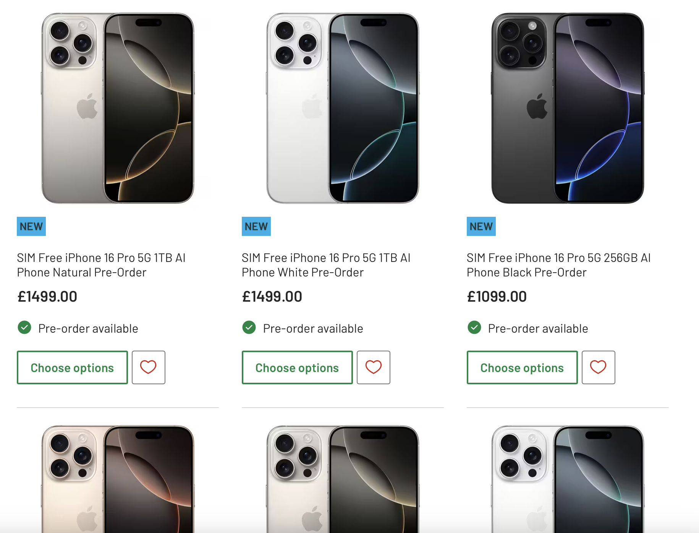This screenshot has width=699, height=533.
Task: Choose options for Natural 1TB iPhone
Action: tap(72, 367)
